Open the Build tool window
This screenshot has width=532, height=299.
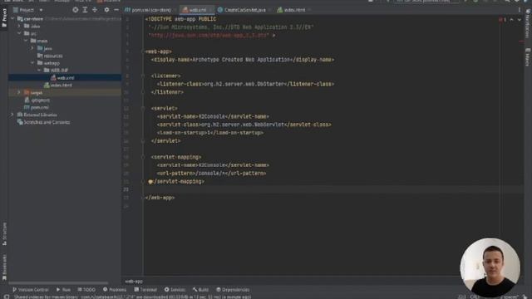[x=201, y=290]
